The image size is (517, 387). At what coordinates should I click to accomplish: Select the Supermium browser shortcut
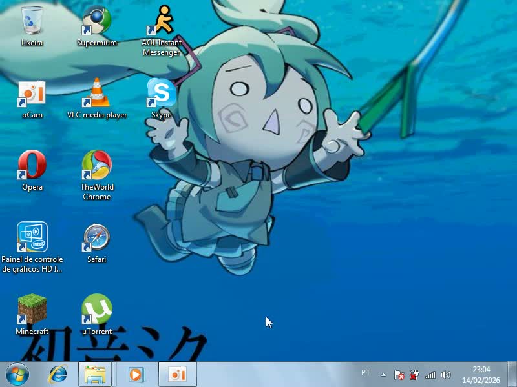pos(97,21)
